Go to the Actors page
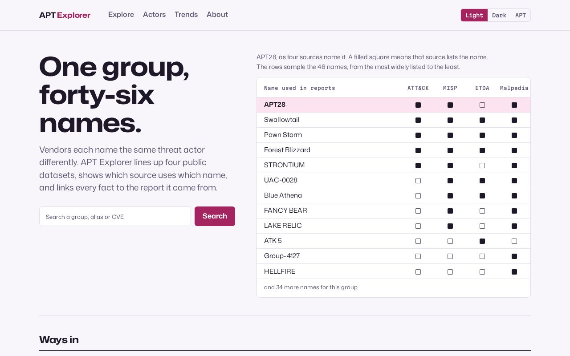This screenshot has width=570, height=356. (154, 15)
